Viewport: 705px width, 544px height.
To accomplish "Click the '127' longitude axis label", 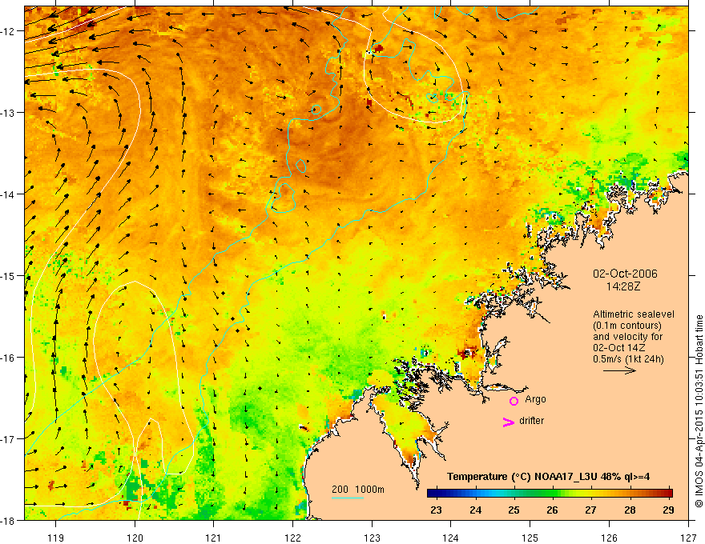I will (x=688, y=538).
